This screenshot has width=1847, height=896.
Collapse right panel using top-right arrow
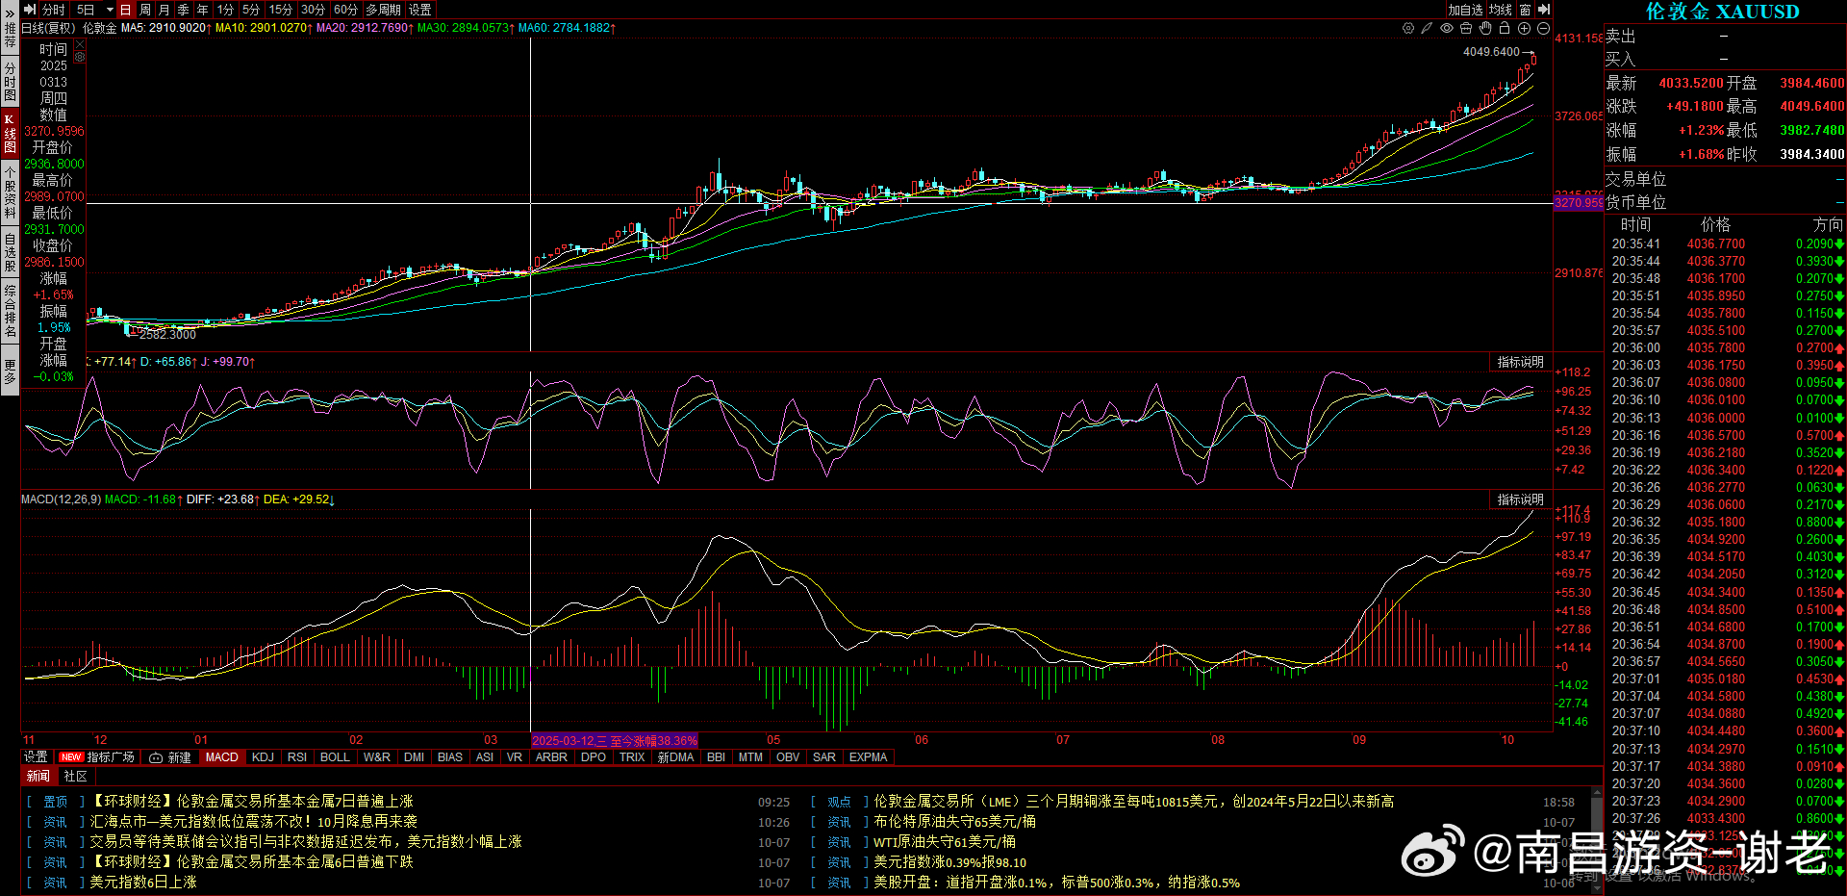pyautogui.click(x=1544, y=10)
